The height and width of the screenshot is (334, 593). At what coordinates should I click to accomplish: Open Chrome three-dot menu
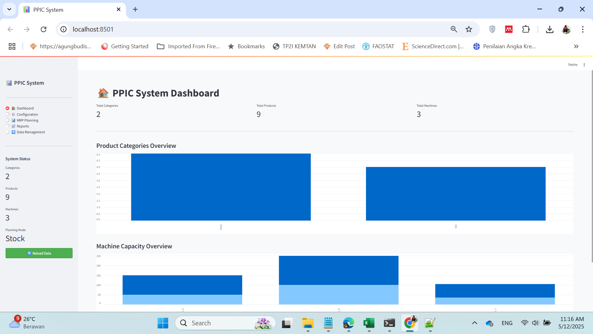click(583, 29)
